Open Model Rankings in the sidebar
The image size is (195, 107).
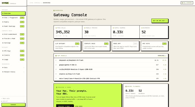[x=13, y=26]
